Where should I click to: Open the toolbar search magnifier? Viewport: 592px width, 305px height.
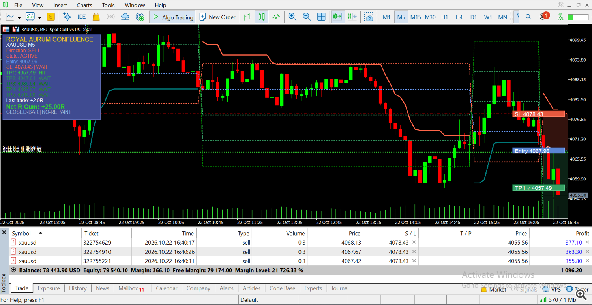(528, 17)
